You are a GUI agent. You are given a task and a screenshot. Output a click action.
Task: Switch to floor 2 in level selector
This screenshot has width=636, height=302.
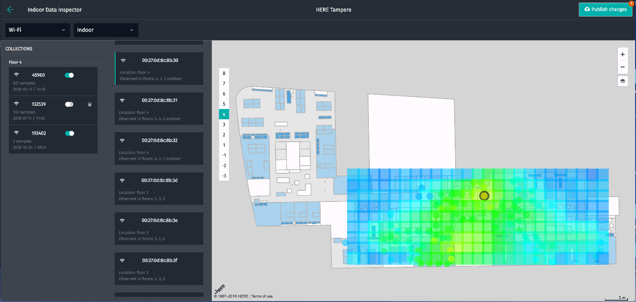click(224, 135)
